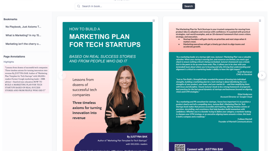Open bookmark 'What is Marketing? In my 15...'
Viewport: 269px width, 151px height.
(x=23, y=35)
